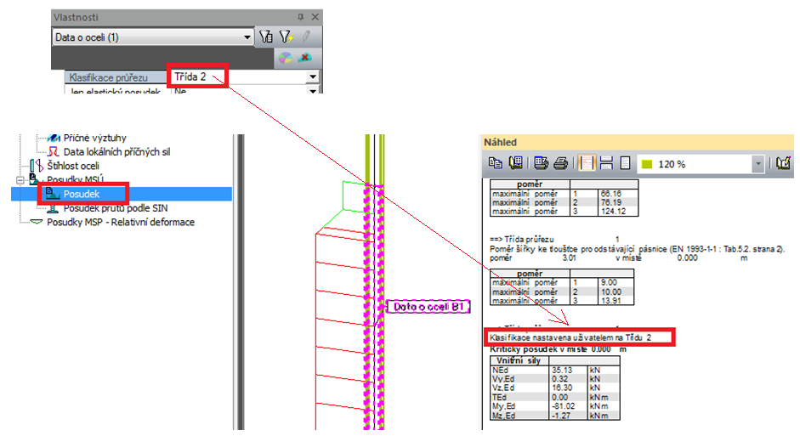Close the Vlastnosti panel

[x=315, y=17]
